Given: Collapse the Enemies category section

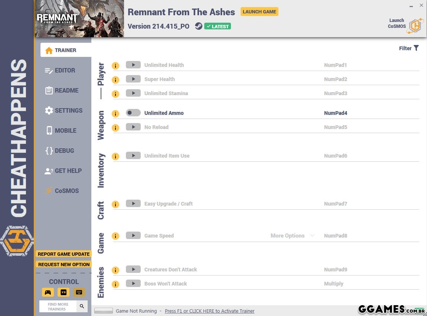Looking at the screenshot, I should click(x=101, y=282).
